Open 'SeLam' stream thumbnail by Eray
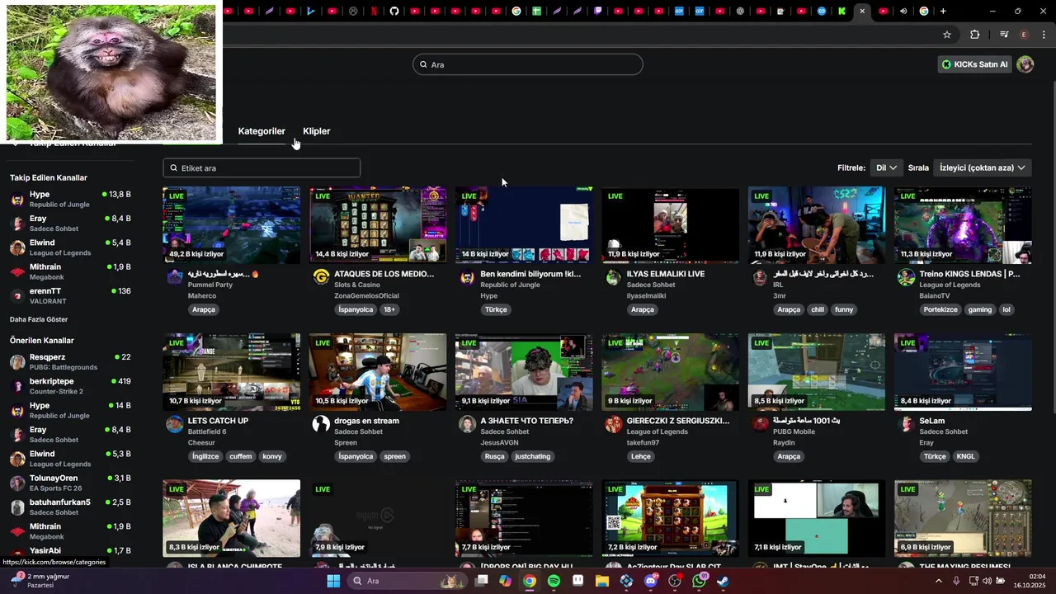The width and height of the screenshot is (1056, 594). [963, 372]
